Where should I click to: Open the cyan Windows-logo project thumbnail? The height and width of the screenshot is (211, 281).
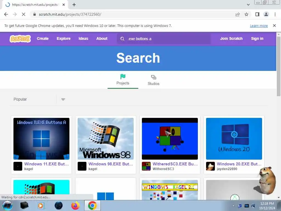41,187
